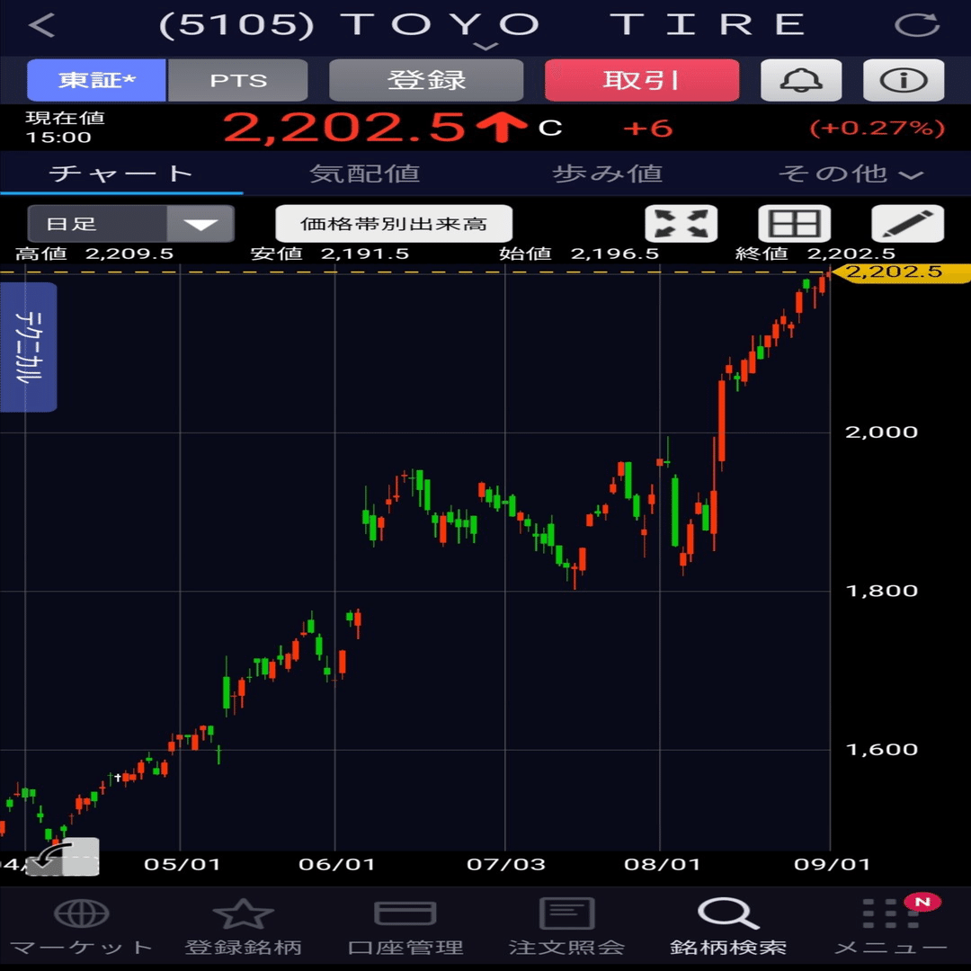
Task: Click the 06/01 date axis label
Action: point(337,864)
